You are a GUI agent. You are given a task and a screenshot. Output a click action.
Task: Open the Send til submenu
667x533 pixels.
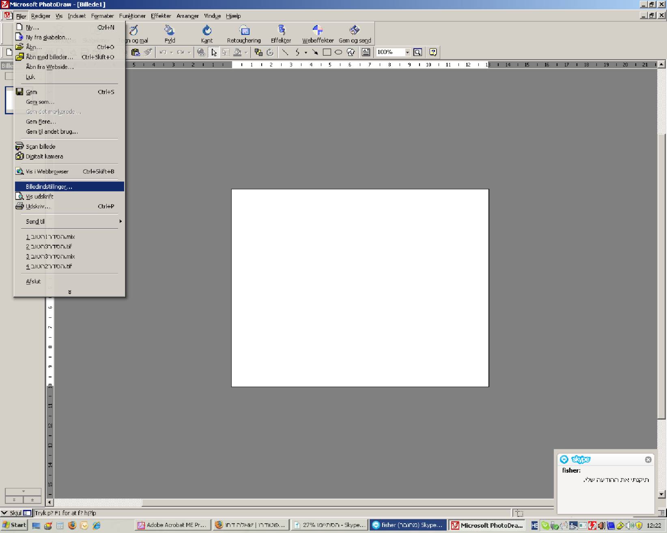(x=69, y=221)
